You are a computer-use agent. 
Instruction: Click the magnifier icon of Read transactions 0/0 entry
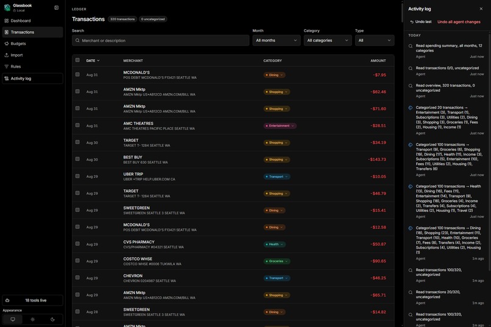click(411, 68)
